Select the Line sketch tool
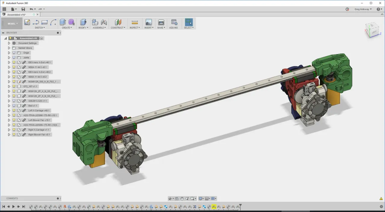This screenshot has width=385, height=212. [x=36, y=22]
